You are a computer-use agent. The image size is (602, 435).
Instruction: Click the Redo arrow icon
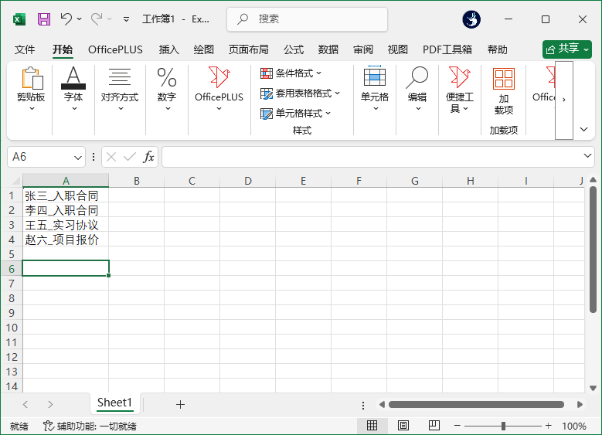pos(97,19)
